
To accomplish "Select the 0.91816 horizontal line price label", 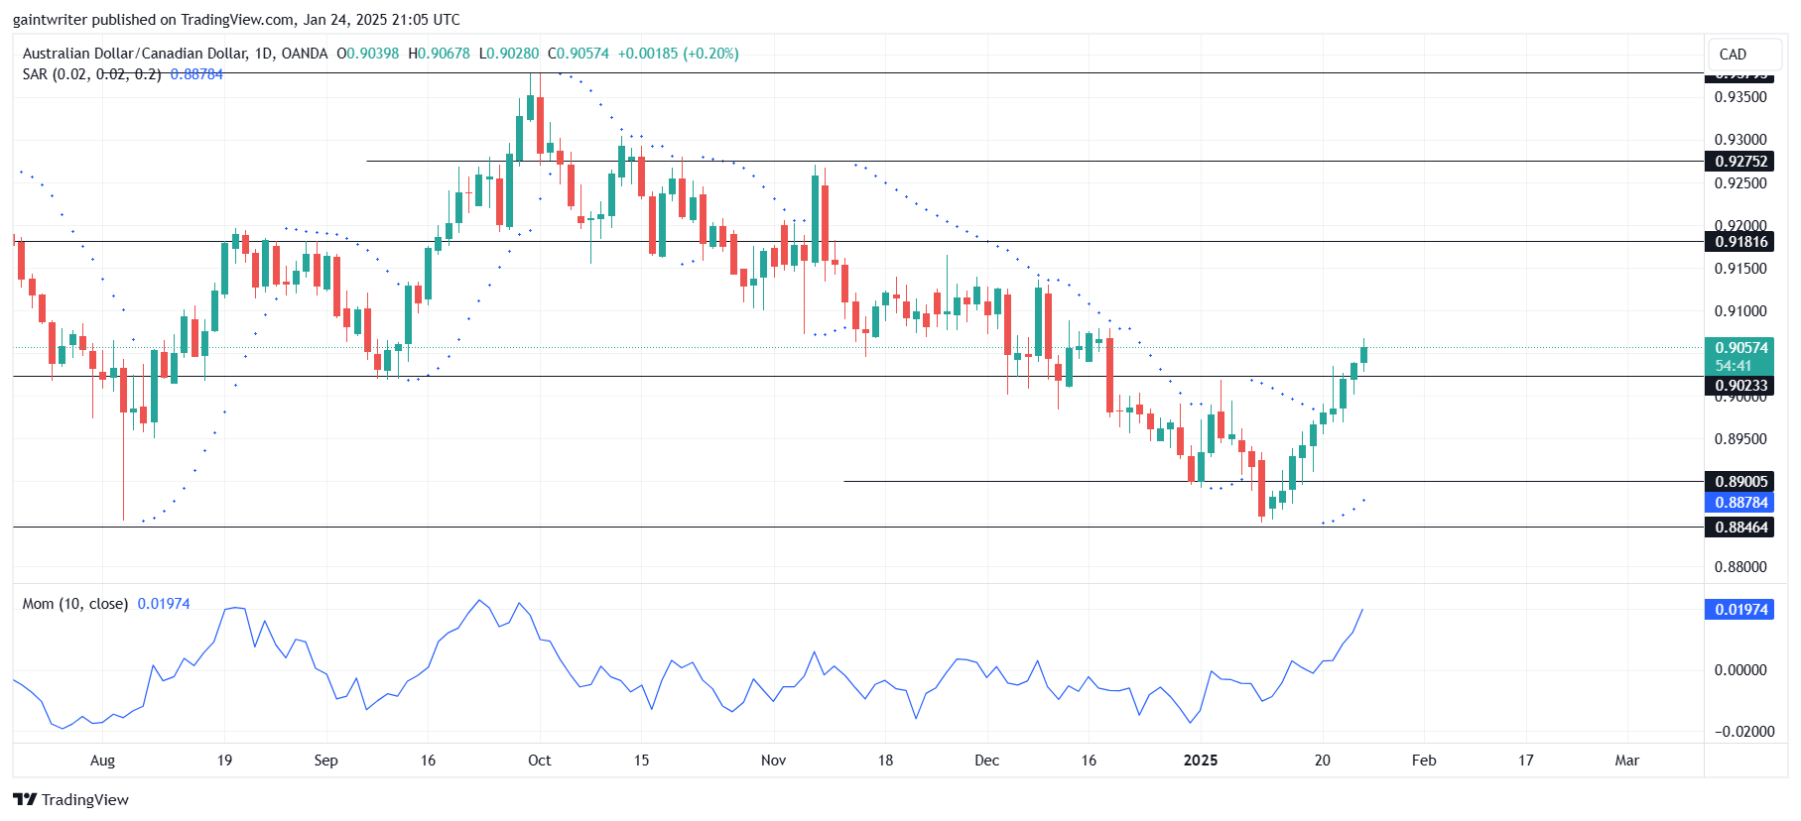I will tap(1740, 241).
